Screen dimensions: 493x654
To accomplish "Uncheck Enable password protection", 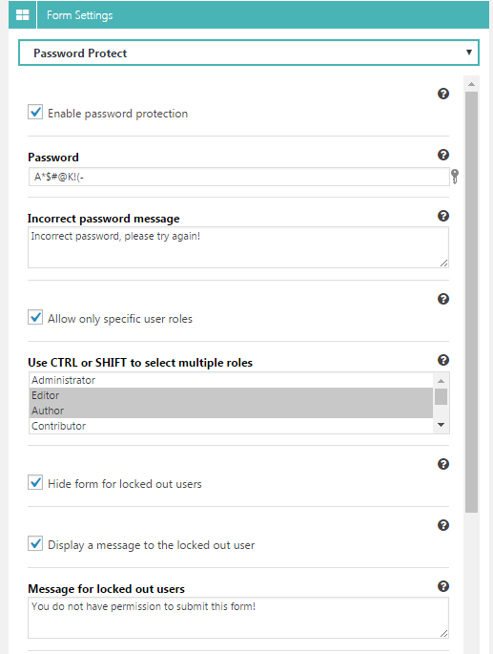I will pos(35,112).
